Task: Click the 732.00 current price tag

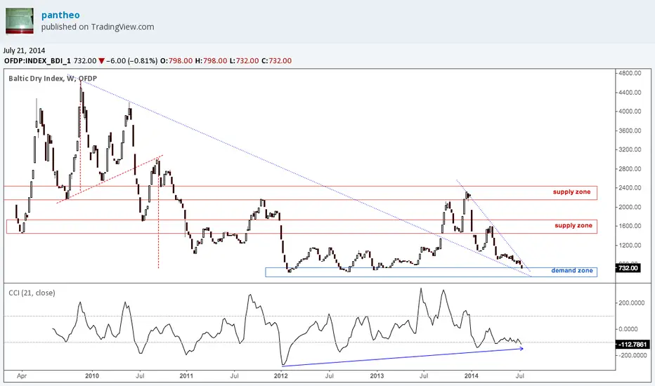Action: [628, 268]
